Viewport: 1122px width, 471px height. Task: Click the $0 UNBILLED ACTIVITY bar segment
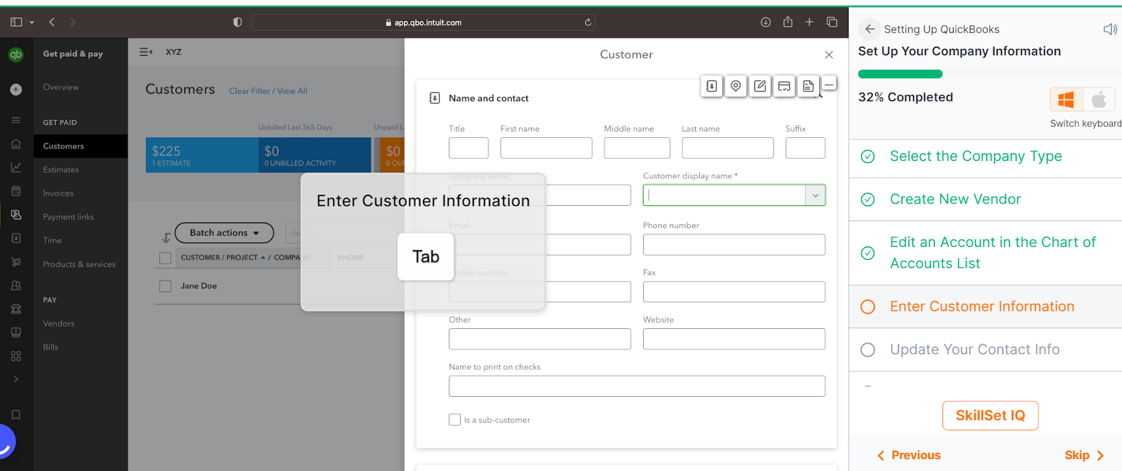coord(315,155)
